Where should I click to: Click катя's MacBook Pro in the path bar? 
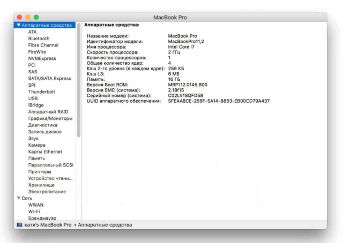(x=48, y=225)
